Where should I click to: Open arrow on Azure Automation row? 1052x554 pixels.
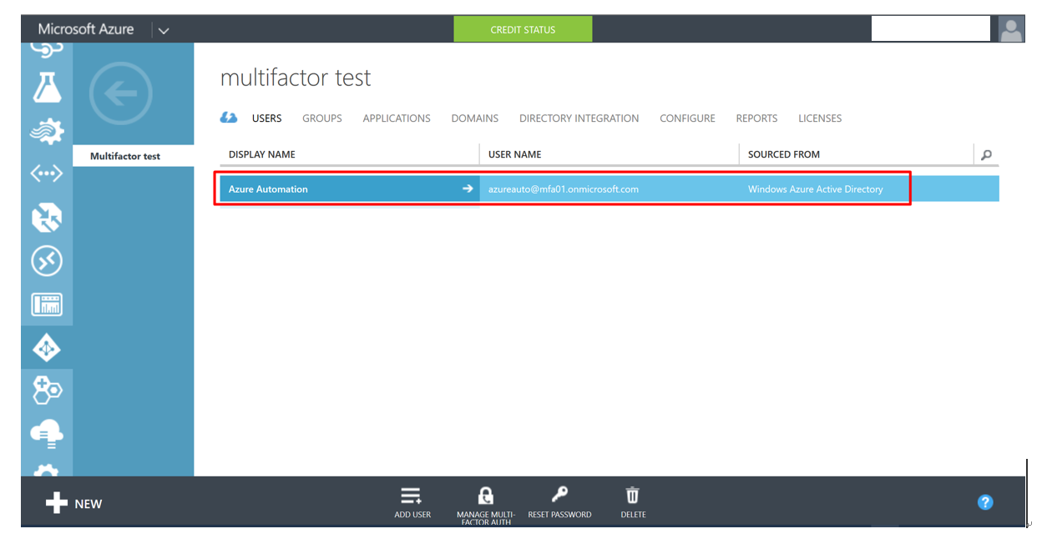click(468, 189)
